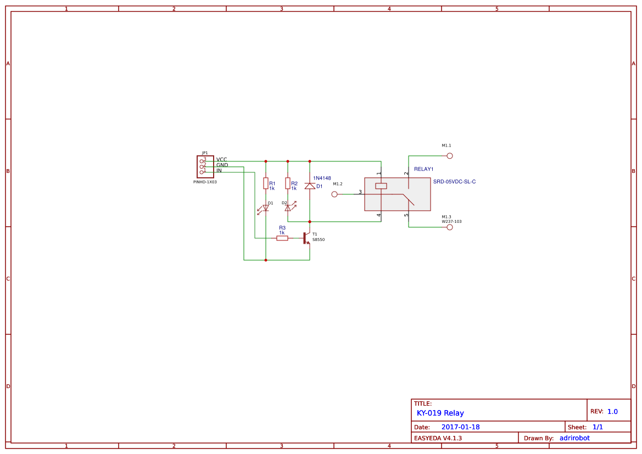Click the REV: field label
The image size is (642, 454).
click(597, 411)
